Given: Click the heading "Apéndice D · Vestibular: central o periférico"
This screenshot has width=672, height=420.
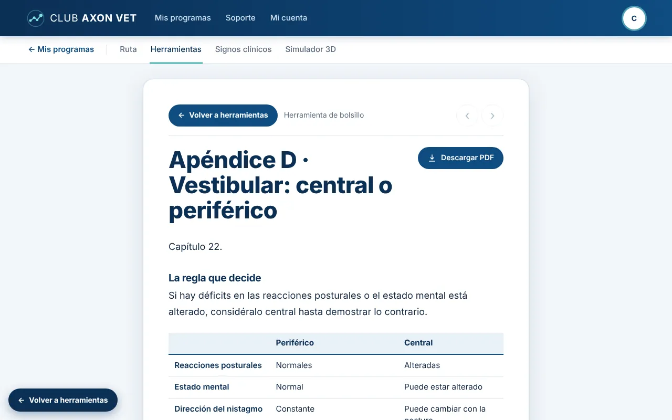Looking at the screenshot, I should tap(280, 185).
